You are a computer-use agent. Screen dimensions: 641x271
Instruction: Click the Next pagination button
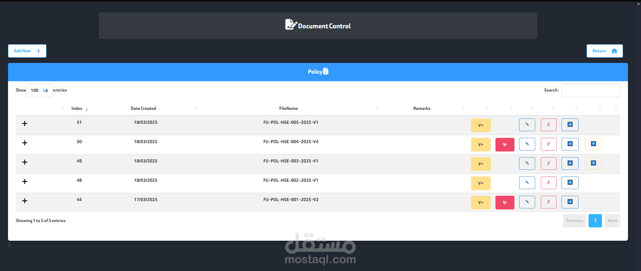(x=612, y=221)
